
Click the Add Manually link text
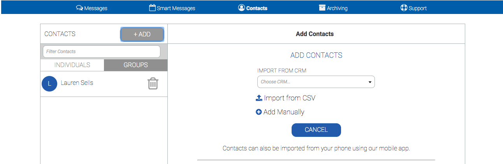[284, 112]
